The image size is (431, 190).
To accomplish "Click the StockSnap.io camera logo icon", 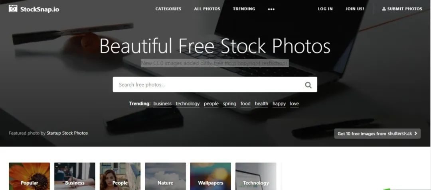I will click(x=13, y=9).
